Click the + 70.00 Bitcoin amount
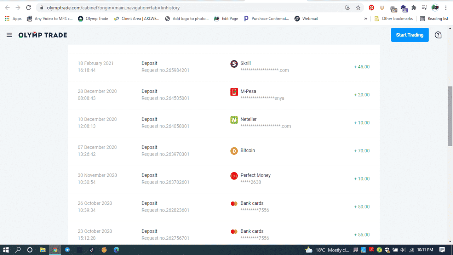This screenshot has width=453, height=255. tap(362, 151)
